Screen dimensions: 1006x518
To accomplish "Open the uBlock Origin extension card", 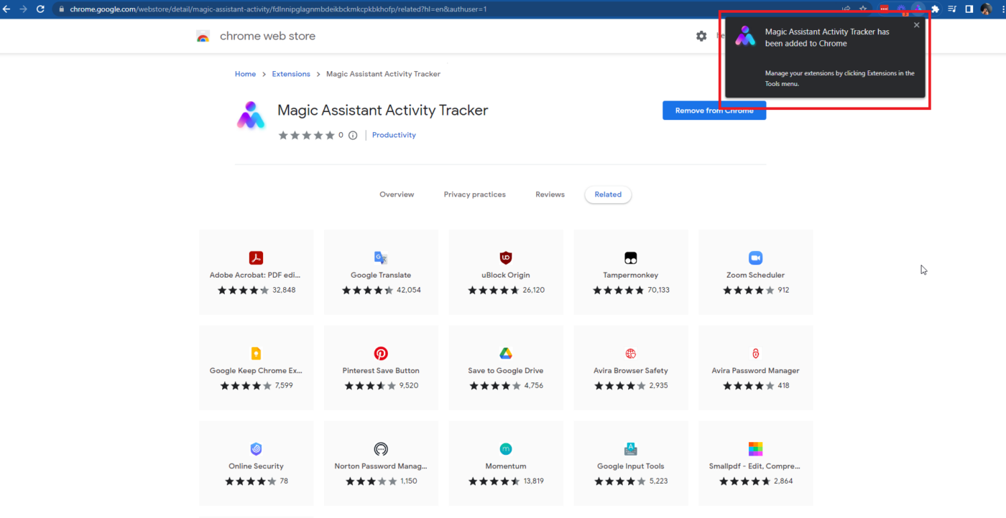I will 506,272.
